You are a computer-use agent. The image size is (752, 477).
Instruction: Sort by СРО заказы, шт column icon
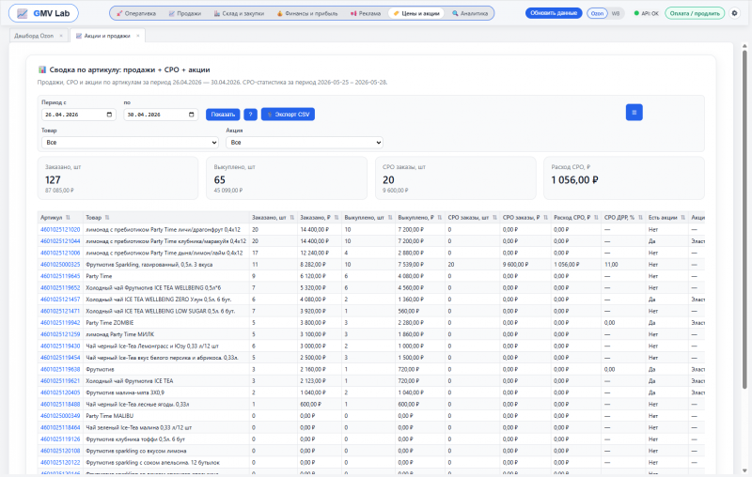point(494,218)
